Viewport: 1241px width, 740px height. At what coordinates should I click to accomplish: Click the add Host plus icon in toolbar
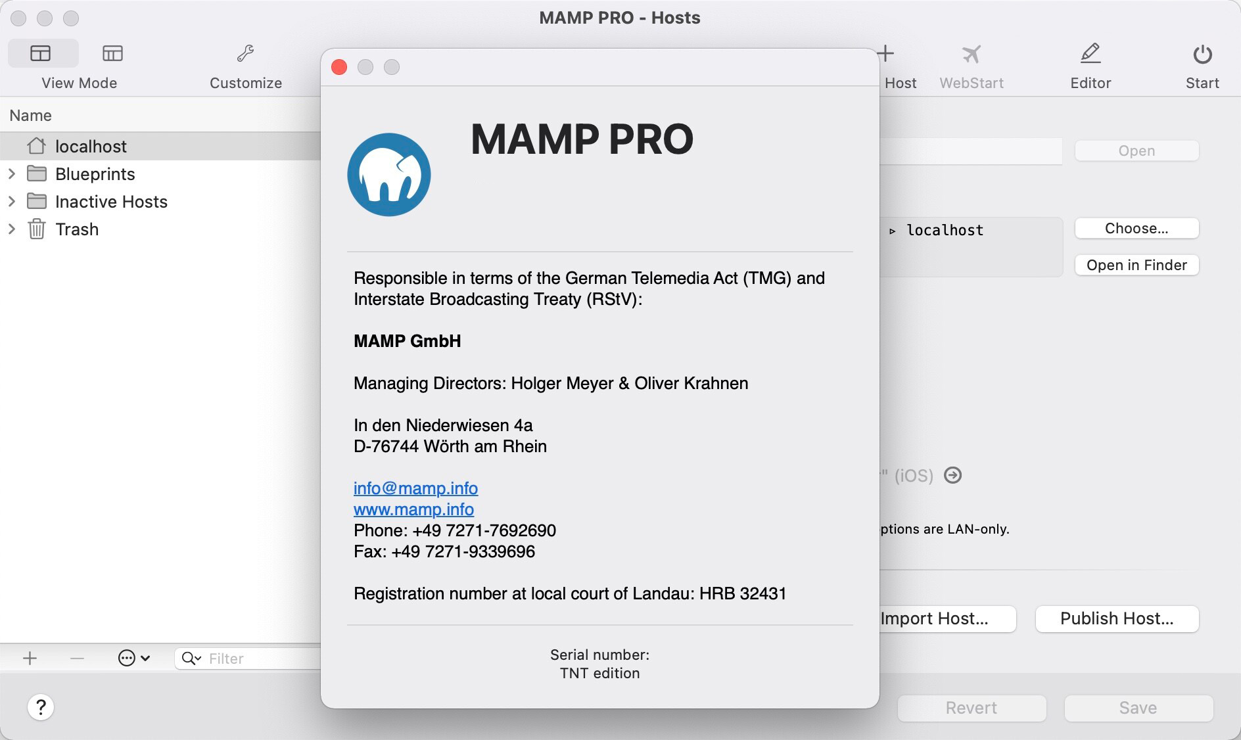[x=886, y=53]
